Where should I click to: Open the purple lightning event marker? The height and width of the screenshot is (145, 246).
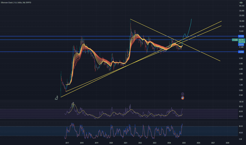[183, 94]
